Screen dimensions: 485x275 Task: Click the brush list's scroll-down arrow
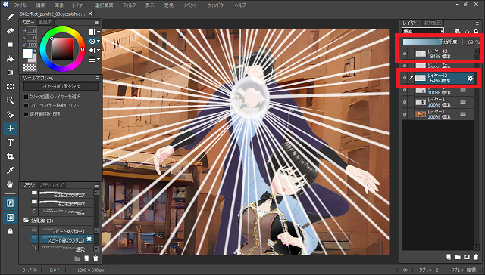coord(96,249)
